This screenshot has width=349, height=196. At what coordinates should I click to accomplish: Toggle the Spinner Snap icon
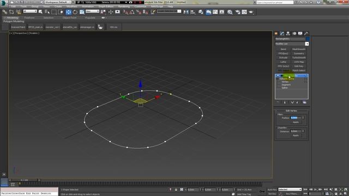pos(146,12)
